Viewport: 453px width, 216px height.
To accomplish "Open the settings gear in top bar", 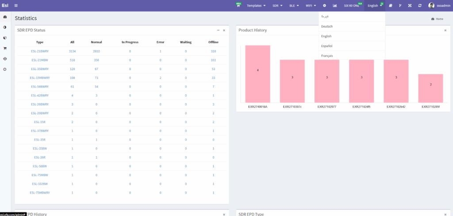I will tap(324, 6).
